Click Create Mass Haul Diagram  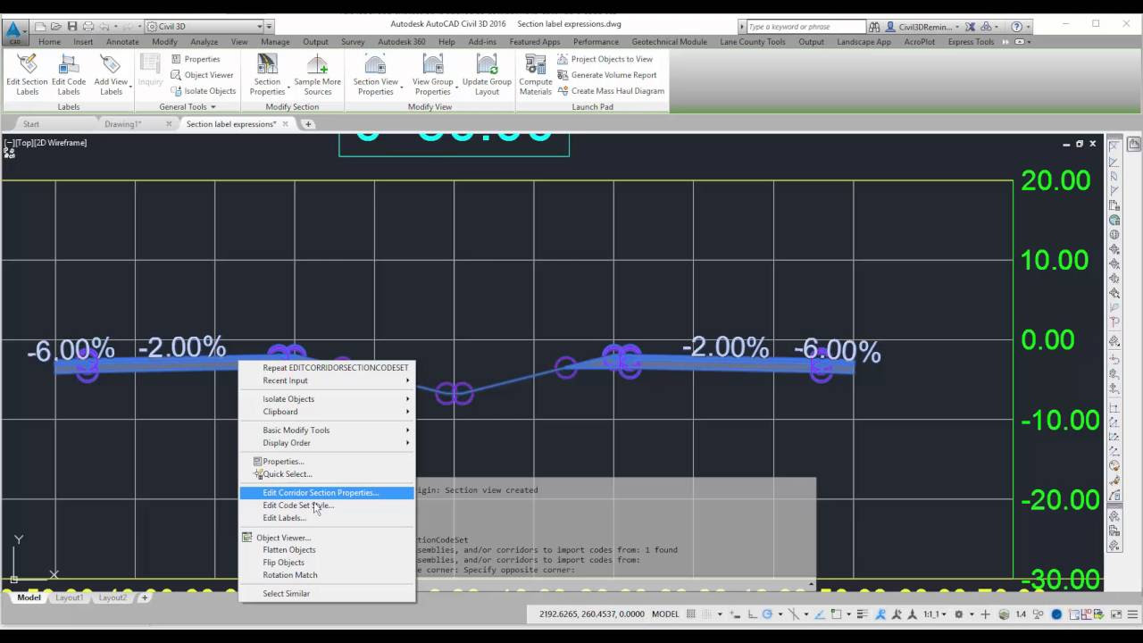pos(610,91)
